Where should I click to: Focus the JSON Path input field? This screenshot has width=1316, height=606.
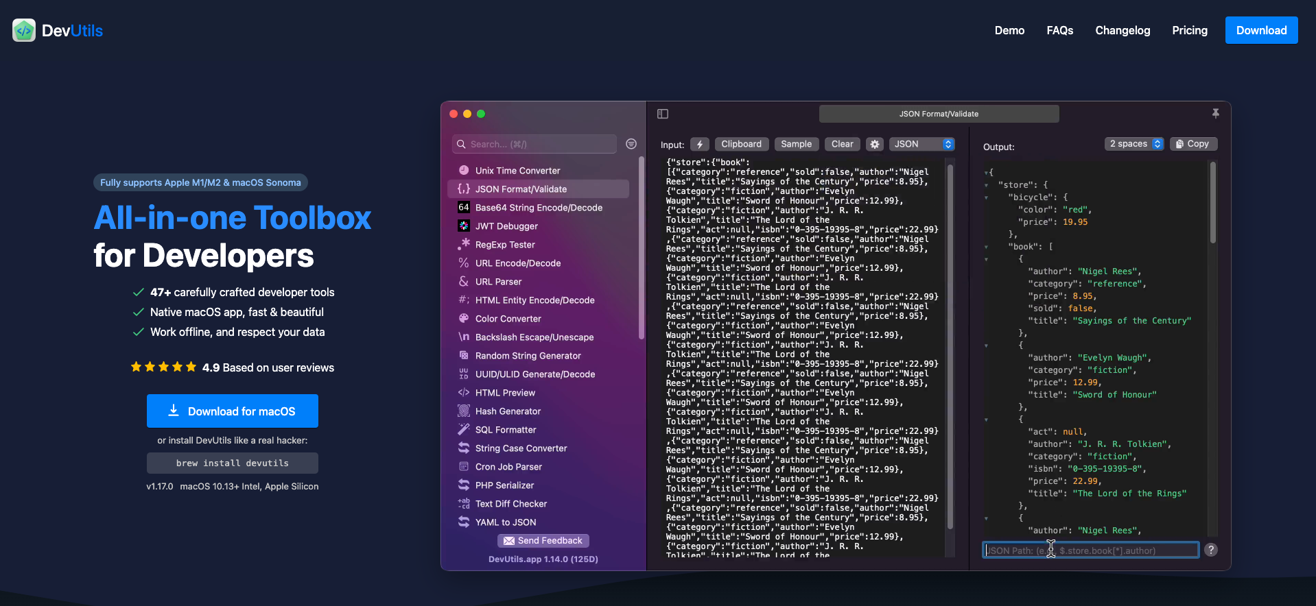(x=1091, y=550)
